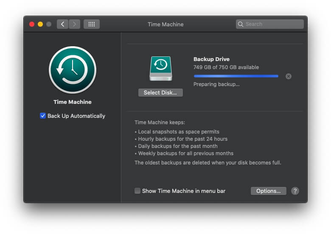Viewport: 331px width, 234px height.
Task: Focus the Search text field
Action: (x=272, y=24)
